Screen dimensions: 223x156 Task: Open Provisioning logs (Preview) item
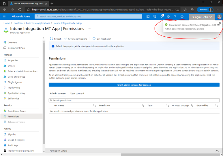(x=21, y=151)
